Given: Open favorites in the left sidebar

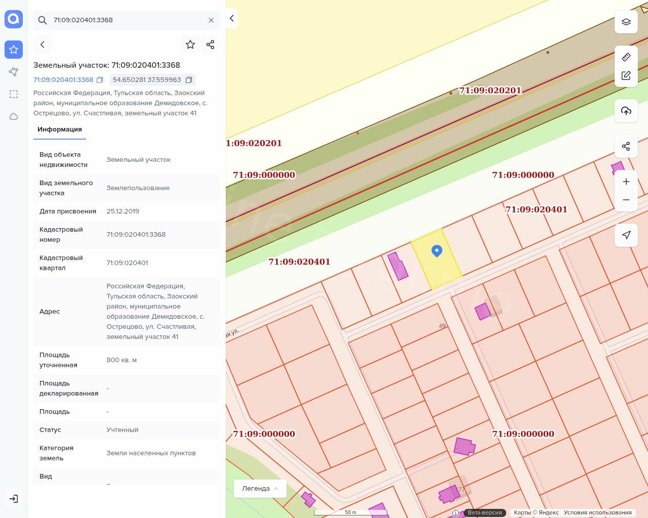Looking at the screenshot, I should click(x=14, y=50).
